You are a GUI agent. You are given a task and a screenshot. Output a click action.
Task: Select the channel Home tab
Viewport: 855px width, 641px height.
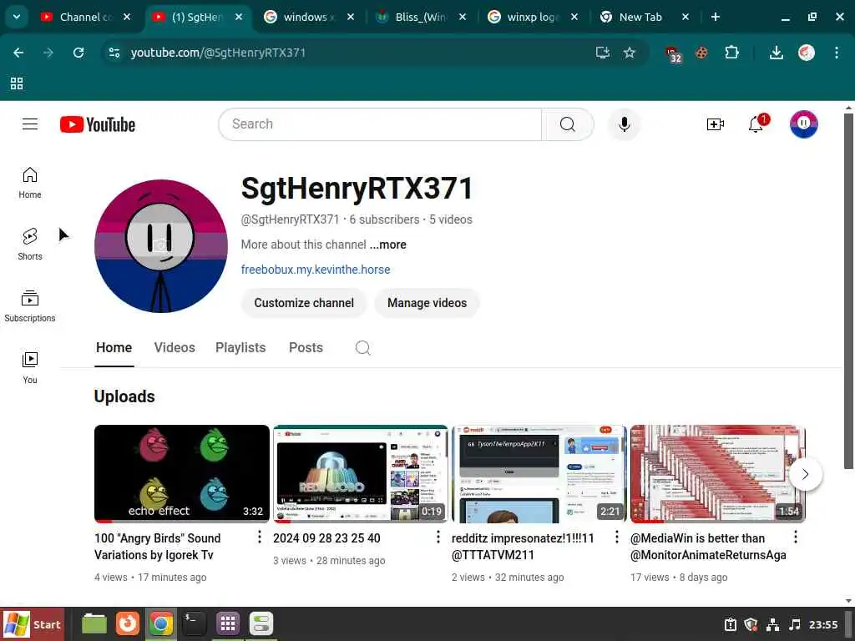(114, 348)
